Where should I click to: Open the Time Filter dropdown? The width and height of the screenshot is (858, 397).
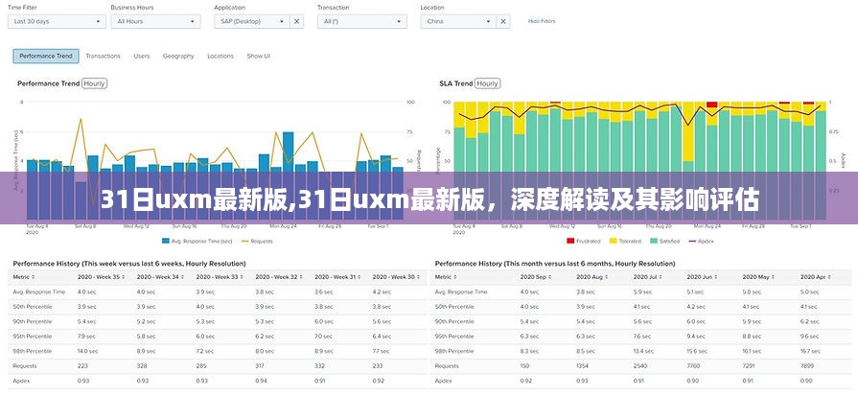(x=56, y=20)
